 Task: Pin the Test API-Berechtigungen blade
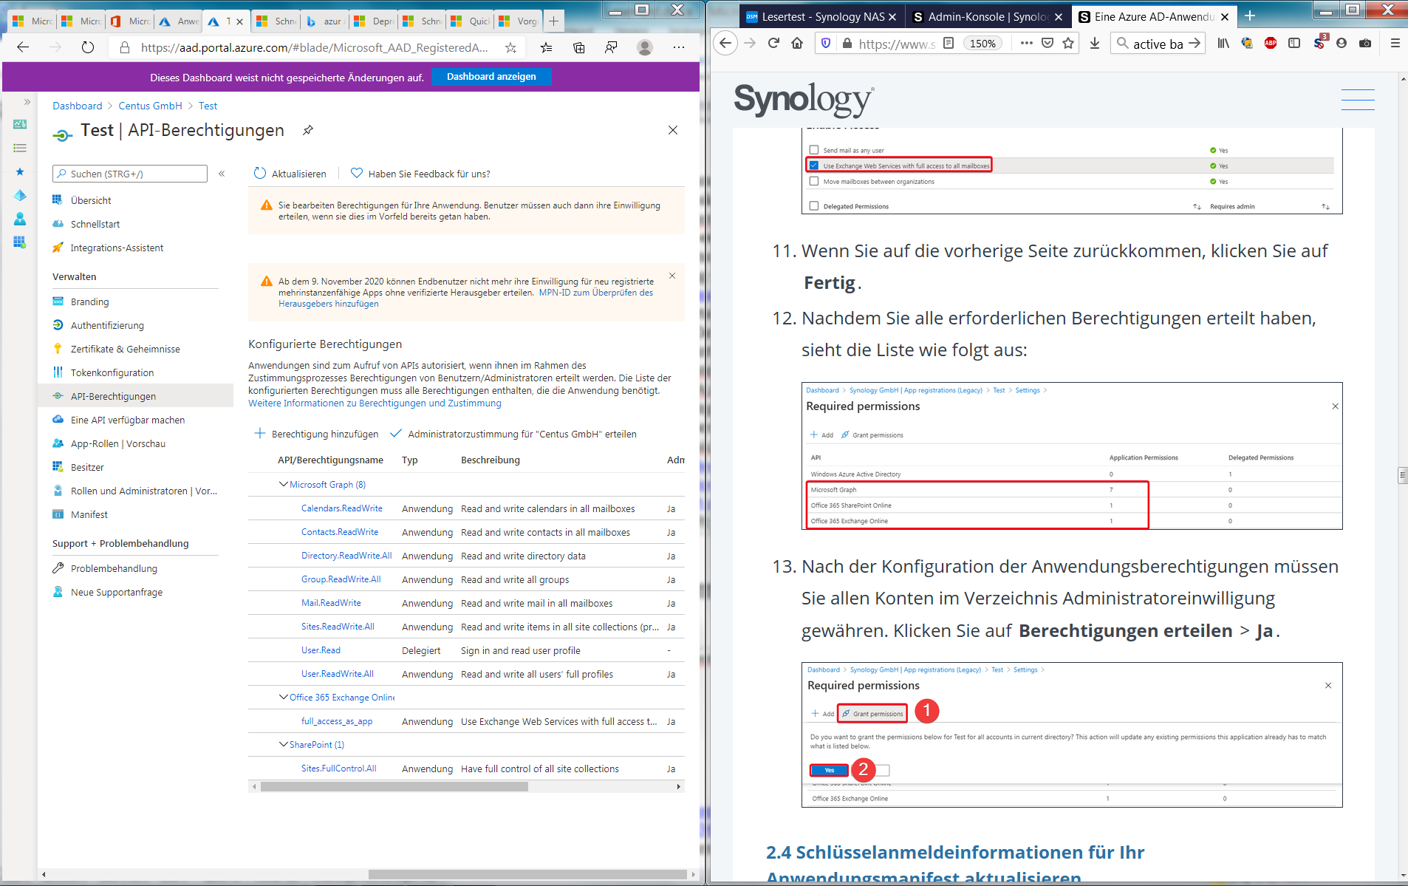click(308, 130)
